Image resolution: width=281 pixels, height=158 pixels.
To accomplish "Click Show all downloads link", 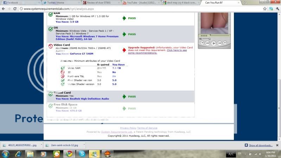I will point(261,145).
